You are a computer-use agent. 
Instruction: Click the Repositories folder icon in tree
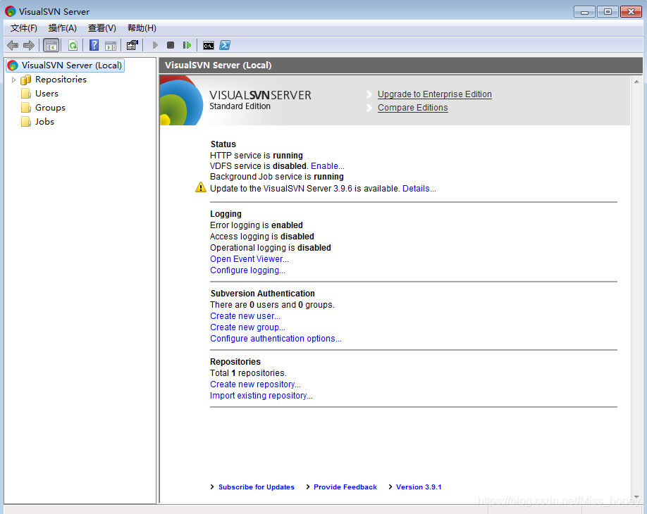click(25, 80)
